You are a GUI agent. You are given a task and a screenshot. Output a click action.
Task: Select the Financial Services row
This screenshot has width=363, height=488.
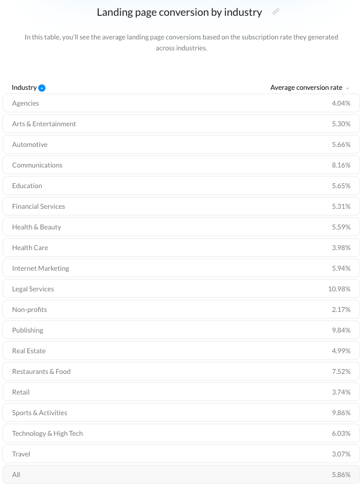181,206
